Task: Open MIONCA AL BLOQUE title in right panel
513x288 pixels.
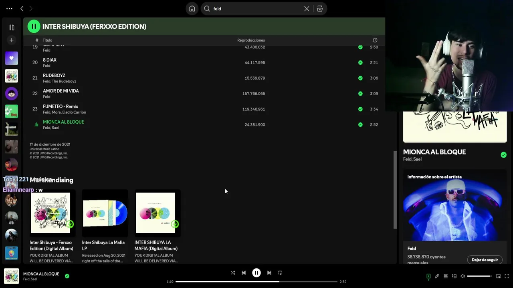Action: (434, 152)
